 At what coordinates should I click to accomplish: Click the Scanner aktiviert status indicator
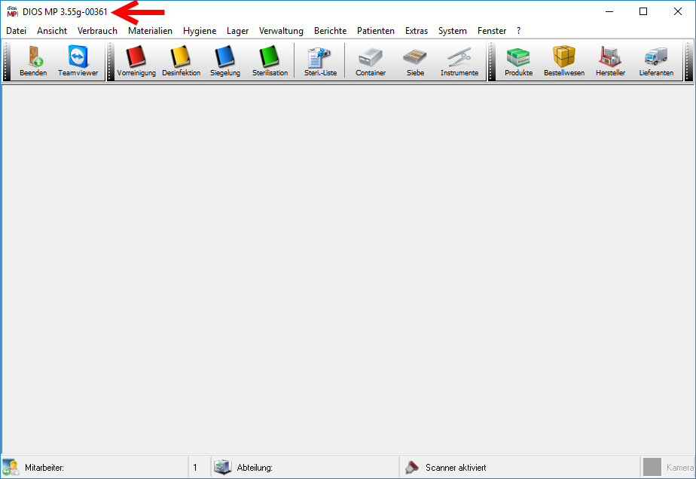[x=455, y=468]
